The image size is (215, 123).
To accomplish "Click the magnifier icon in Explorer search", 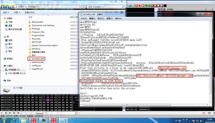I will [123, 7].
